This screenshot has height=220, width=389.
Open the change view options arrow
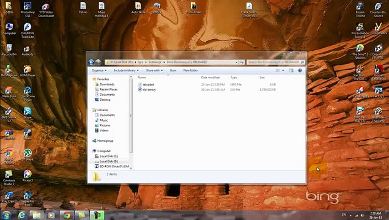[x=283, y=70]
